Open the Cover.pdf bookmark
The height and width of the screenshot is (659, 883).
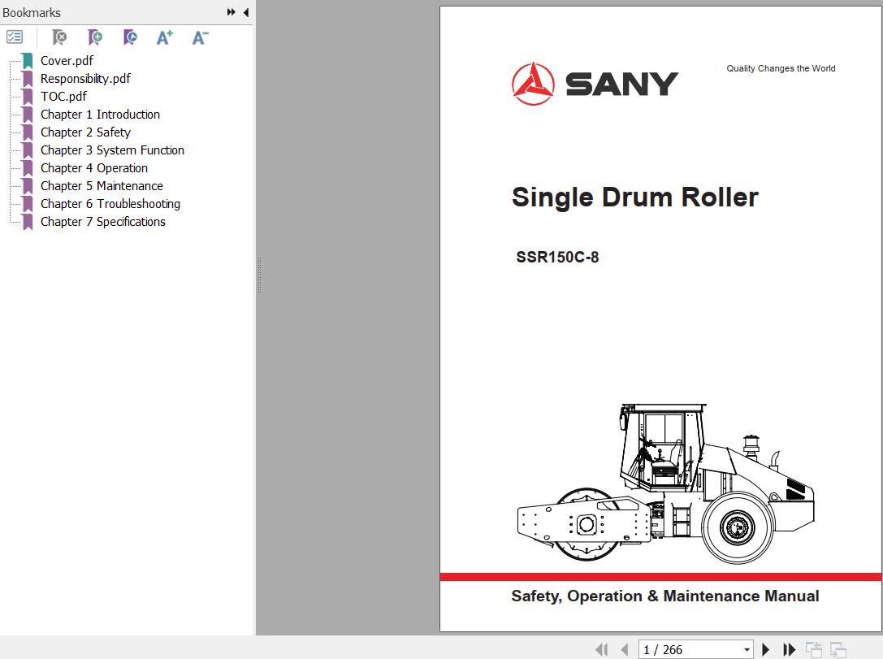(67, 60)
